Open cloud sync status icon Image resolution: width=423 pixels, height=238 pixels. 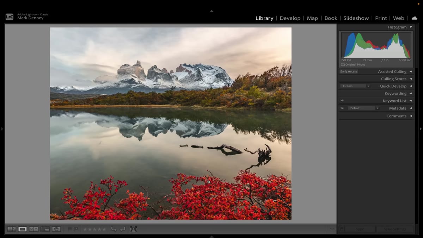click(x=415, y=18)
